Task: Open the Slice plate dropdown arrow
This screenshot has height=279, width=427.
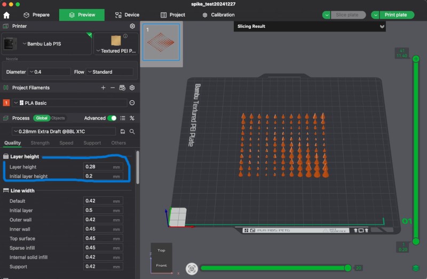Action: [326, 15]
